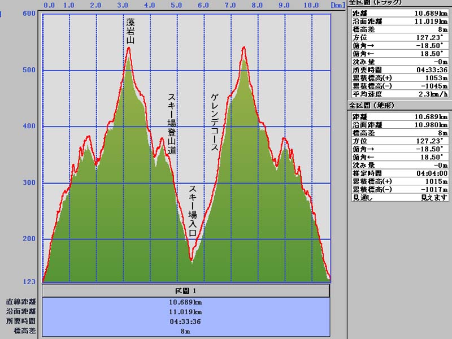
Task: Click the 沿面距離 11.019km row below the graph
Action: tap(186, 311)
